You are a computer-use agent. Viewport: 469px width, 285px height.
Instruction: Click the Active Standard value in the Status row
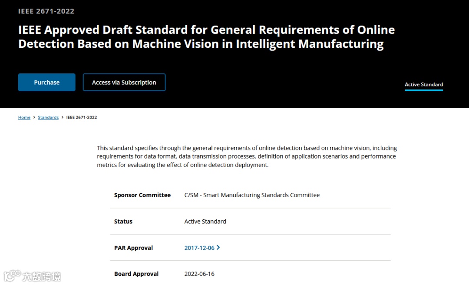click(x=205, y=222)
